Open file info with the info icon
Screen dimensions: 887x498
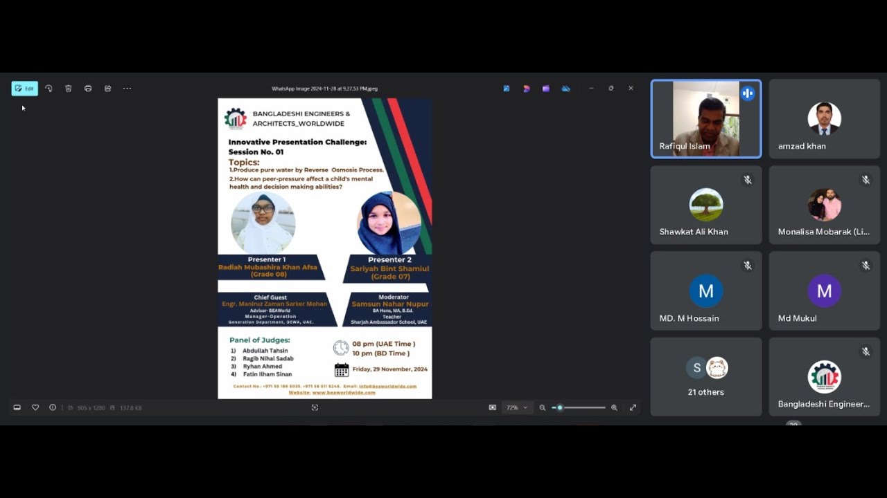53,408
